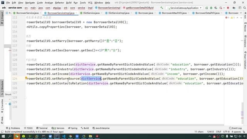Open the Java Enterprise tool window
Viewport: 247px width, 139px height.
pos(101,128)
